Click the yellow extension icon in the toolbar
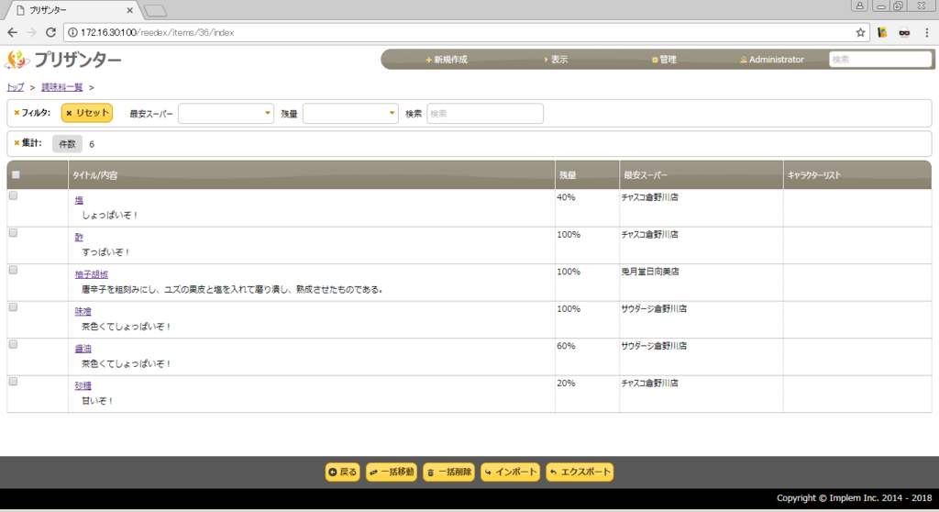Image resolution: width=939 pixels, height=512 pixels. point(882,32)
